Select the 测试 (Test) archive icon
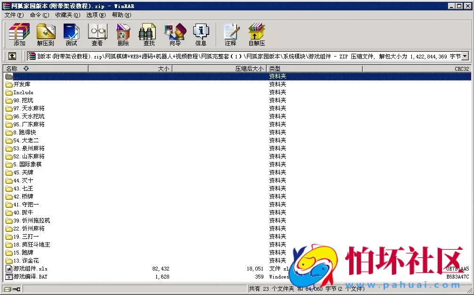This screenshot has width=474, height=295. (71, 34)
